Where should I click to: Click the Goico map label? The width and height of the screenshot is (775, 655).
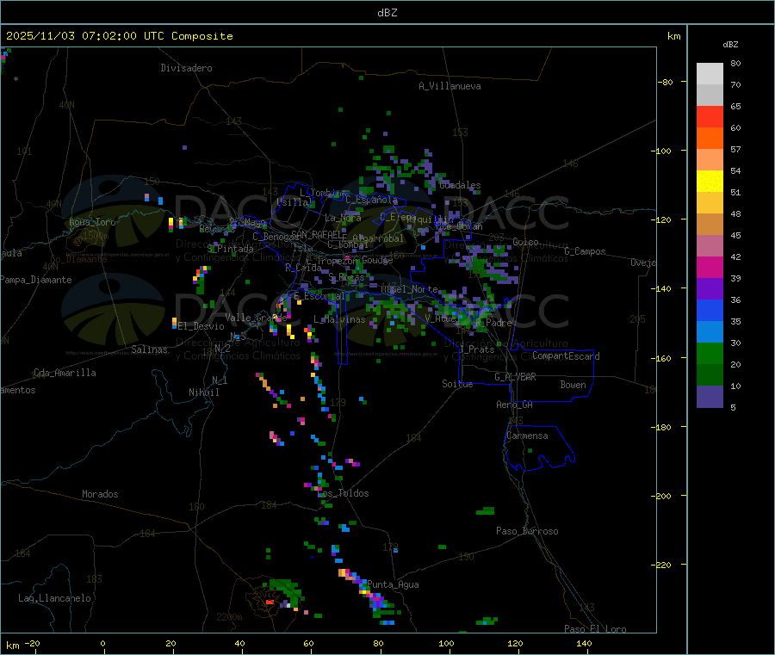click(525, 242)
